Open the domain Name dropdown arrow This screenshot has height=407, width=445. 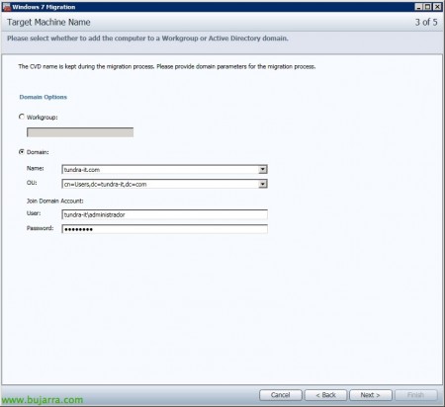pyautogui.click(x=263, y=169)
